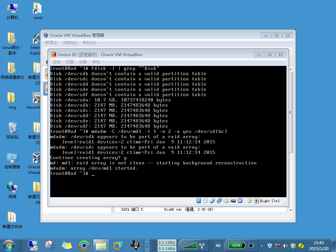Click the host key down-arrow icon
The width and height of the screenshot is (336, 252).
256,201
